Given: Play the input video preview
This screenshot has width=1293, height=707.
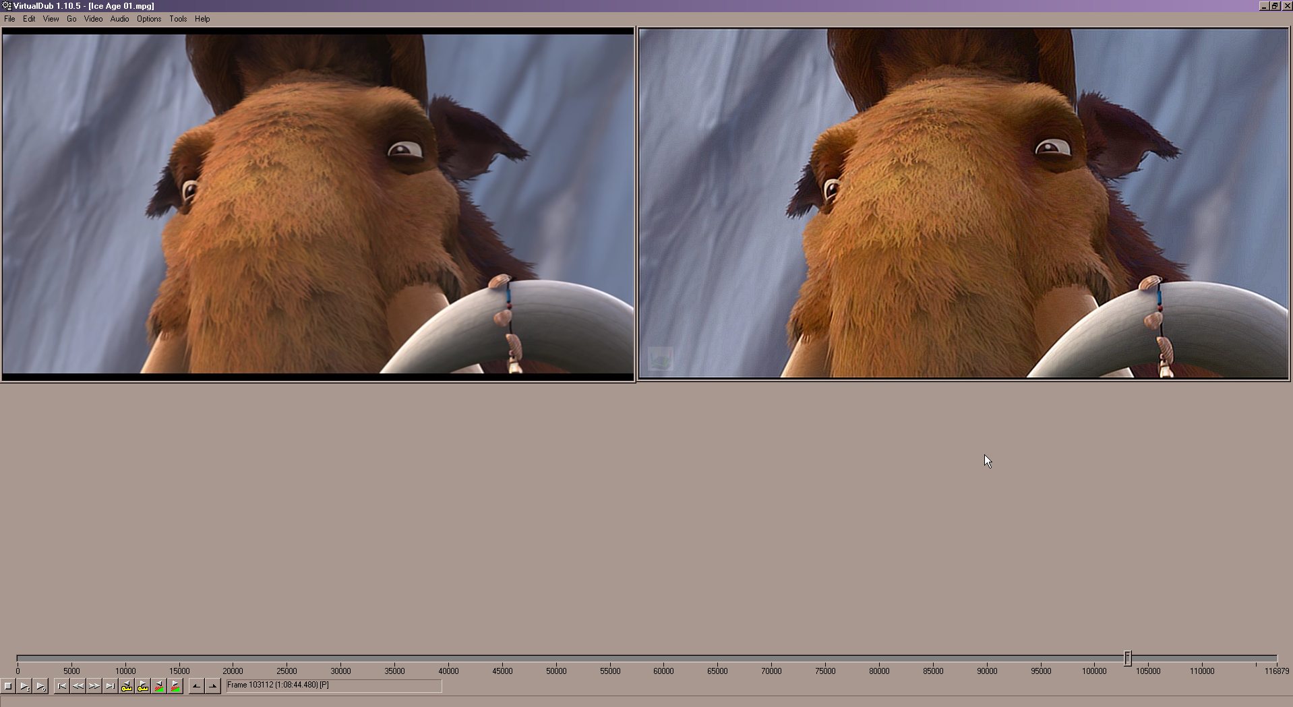Looking at the screenshot, I should click(x=24, y=686).
